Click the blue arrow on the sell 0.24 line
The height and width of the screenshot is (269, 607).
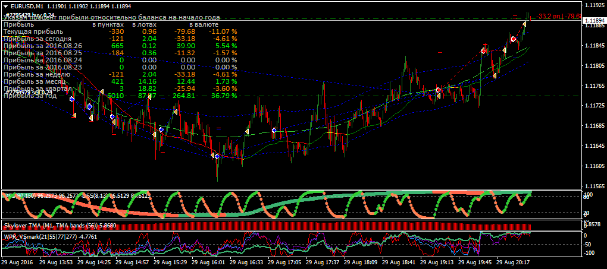coord(71,99)
